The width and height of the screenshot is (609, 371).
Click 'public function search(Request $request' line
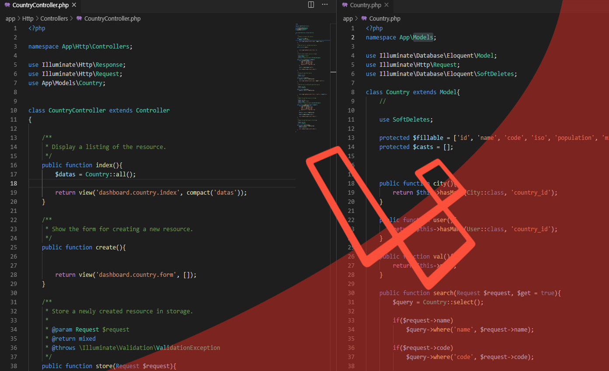coord(470,293)
